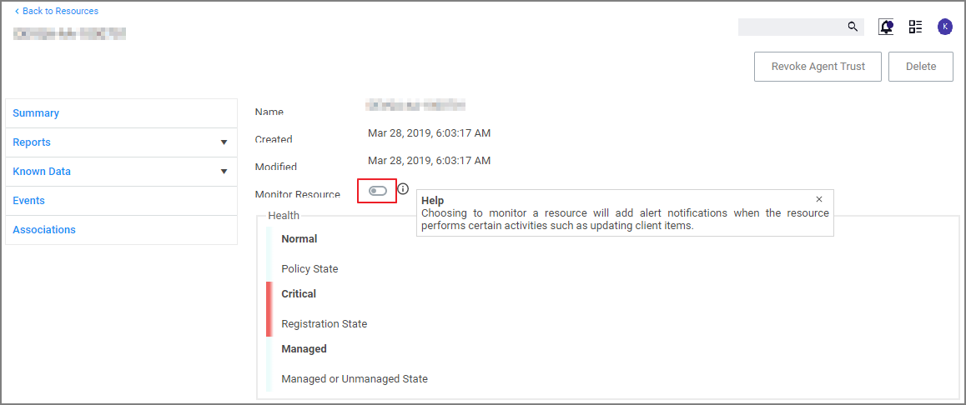Viewport: 966px width, 405px height.
Task: Expand the Reports menu arrow
Action: (x=224, y=142)
